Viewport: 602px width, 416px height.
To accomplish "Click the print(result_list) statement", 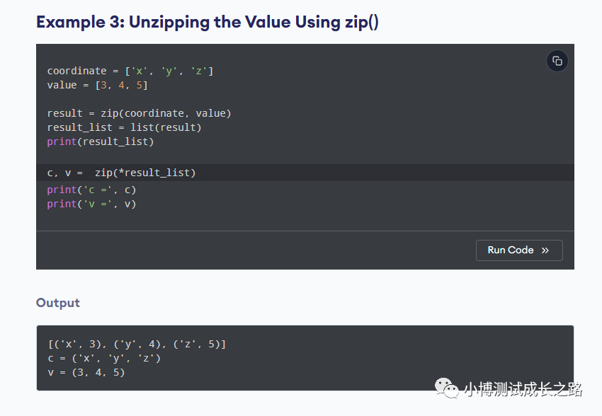I will point(101,141).
